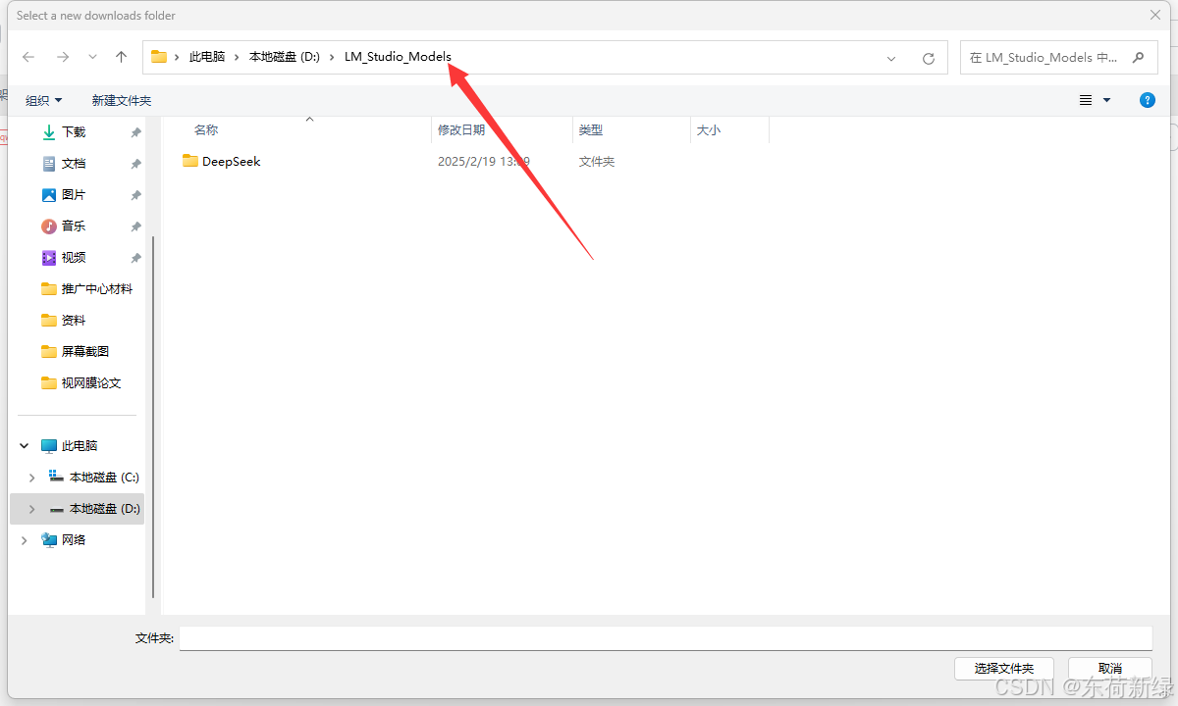This screenshot has height=706, width=1178.
Task: Select the DeepSeek folder
Action: coord(222,161)
